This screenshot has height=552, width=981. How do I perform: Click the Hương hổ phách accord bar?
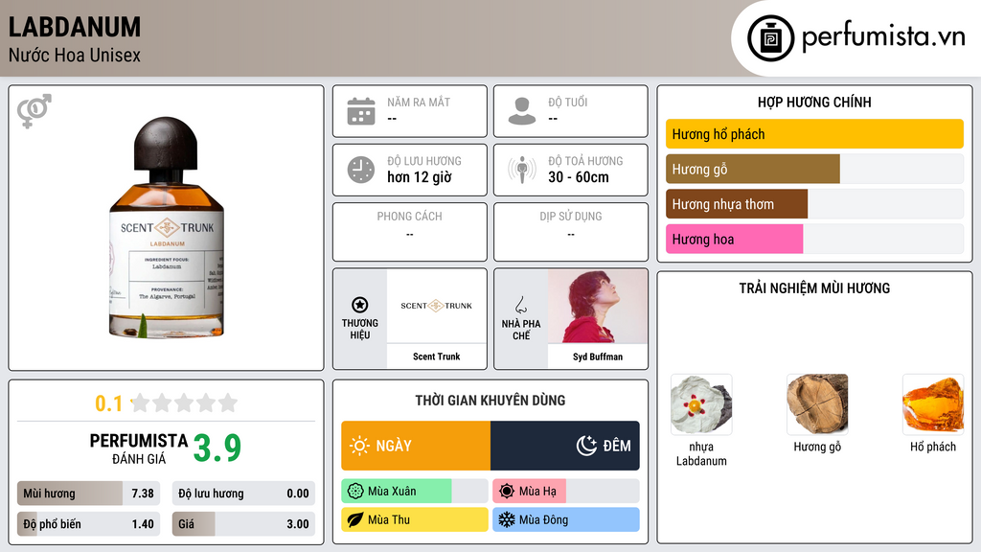814,134
